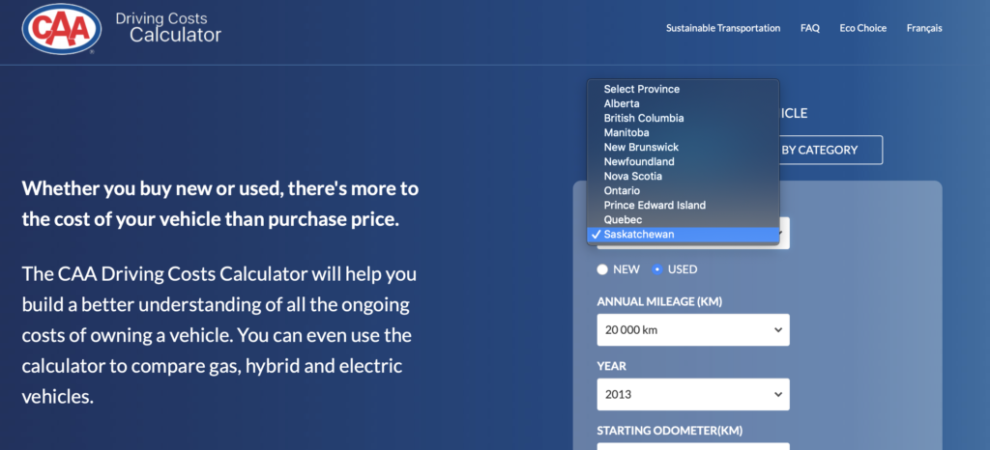
Task: Select the checked Saskatchewan option
Action: (x=684, y=235)
